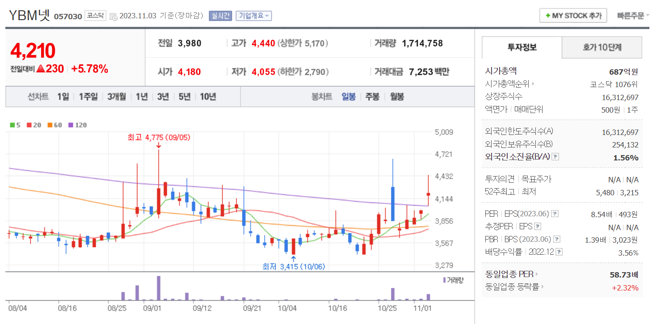Click the 최고 4,775 (09/05) chart marker

coord(159,138)
